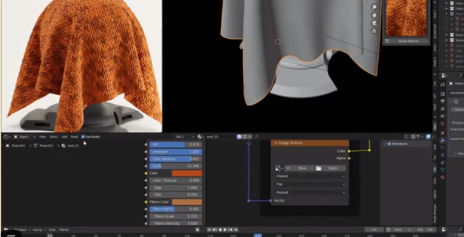Toggle the Use Nodes checkbox
The height and width of the screenshot is (237, 464).
click(x=83, y=136)
